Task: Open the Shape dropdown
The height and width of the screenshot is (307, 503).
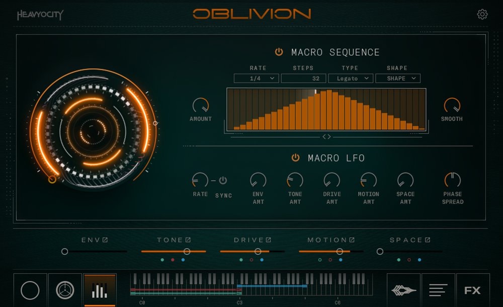Action: (397, 78)
